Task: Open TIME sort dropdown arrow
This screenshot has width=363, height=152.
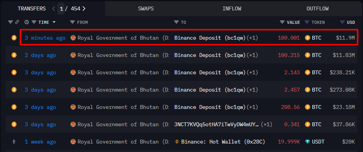Action: point(54,22)
